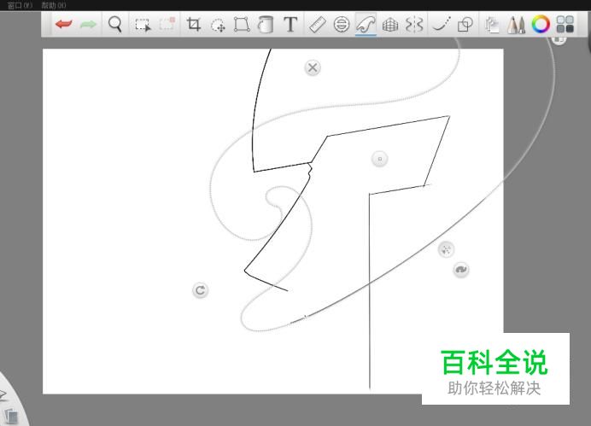
Task: Open the Draw Shapes tool
Action: (x=465, y=25)
